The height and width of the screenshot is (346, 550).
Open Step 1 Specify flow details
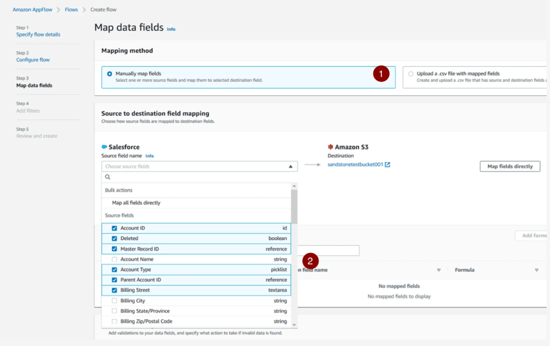[38, 35]
